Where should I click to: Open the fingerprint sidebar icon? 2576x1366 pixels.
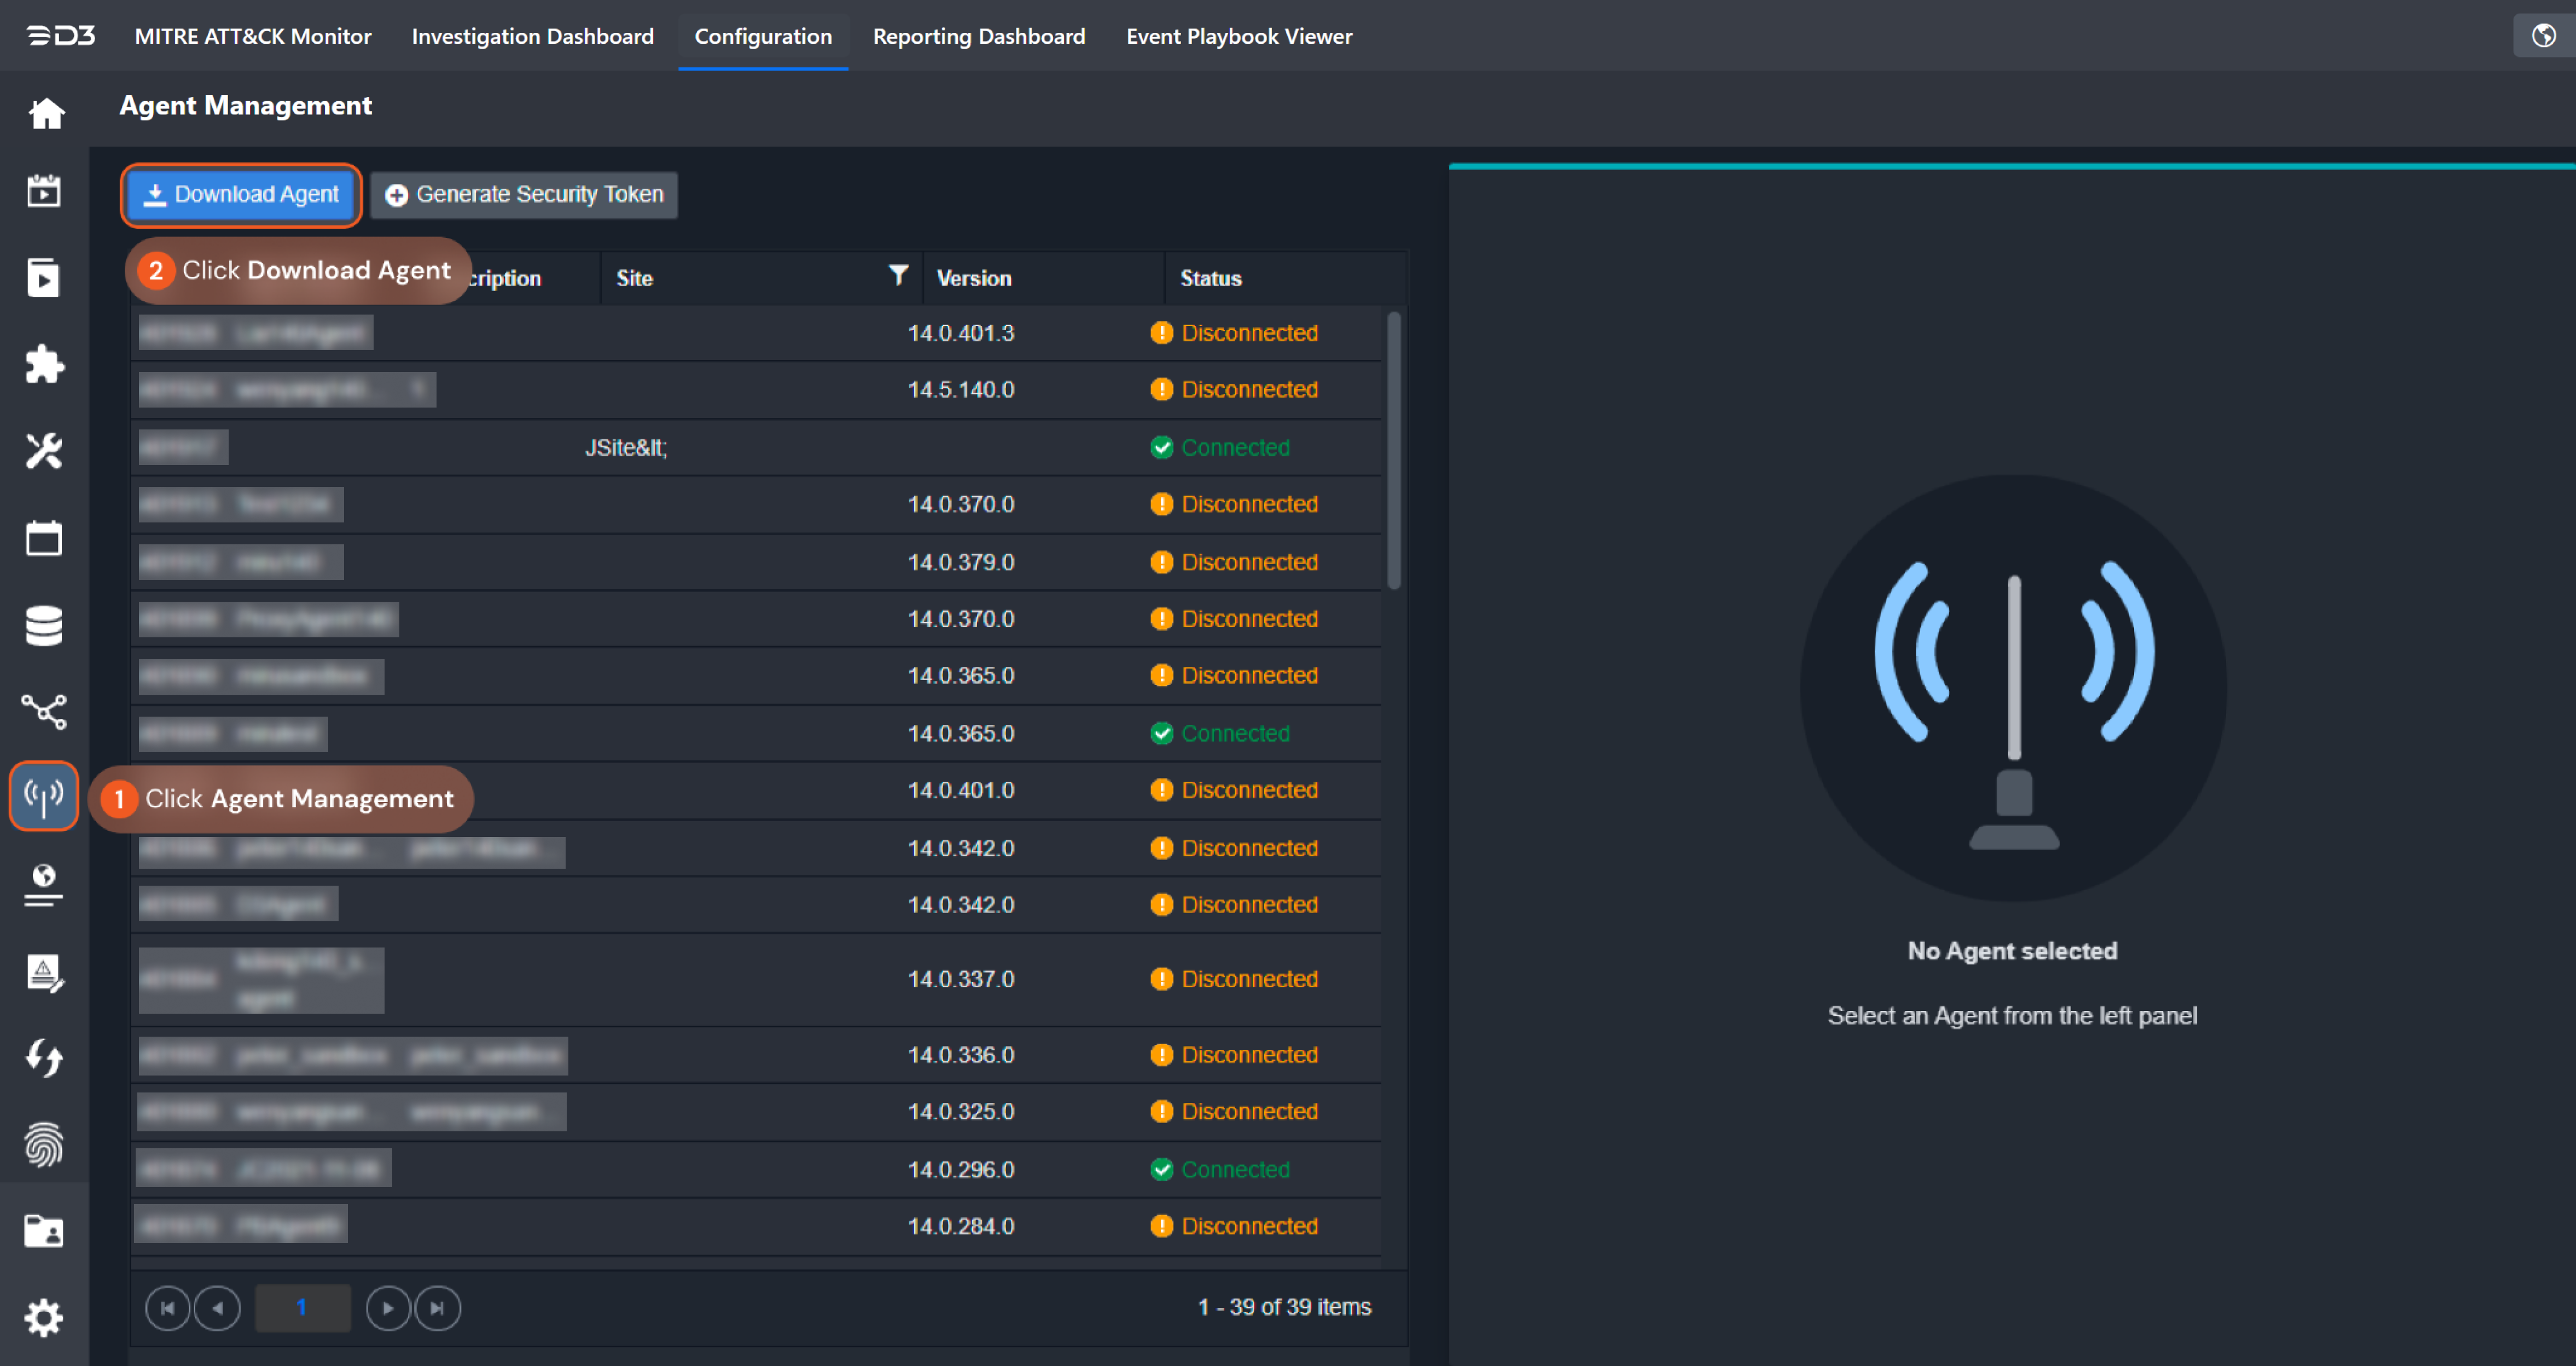click(x=44, y=1144)
